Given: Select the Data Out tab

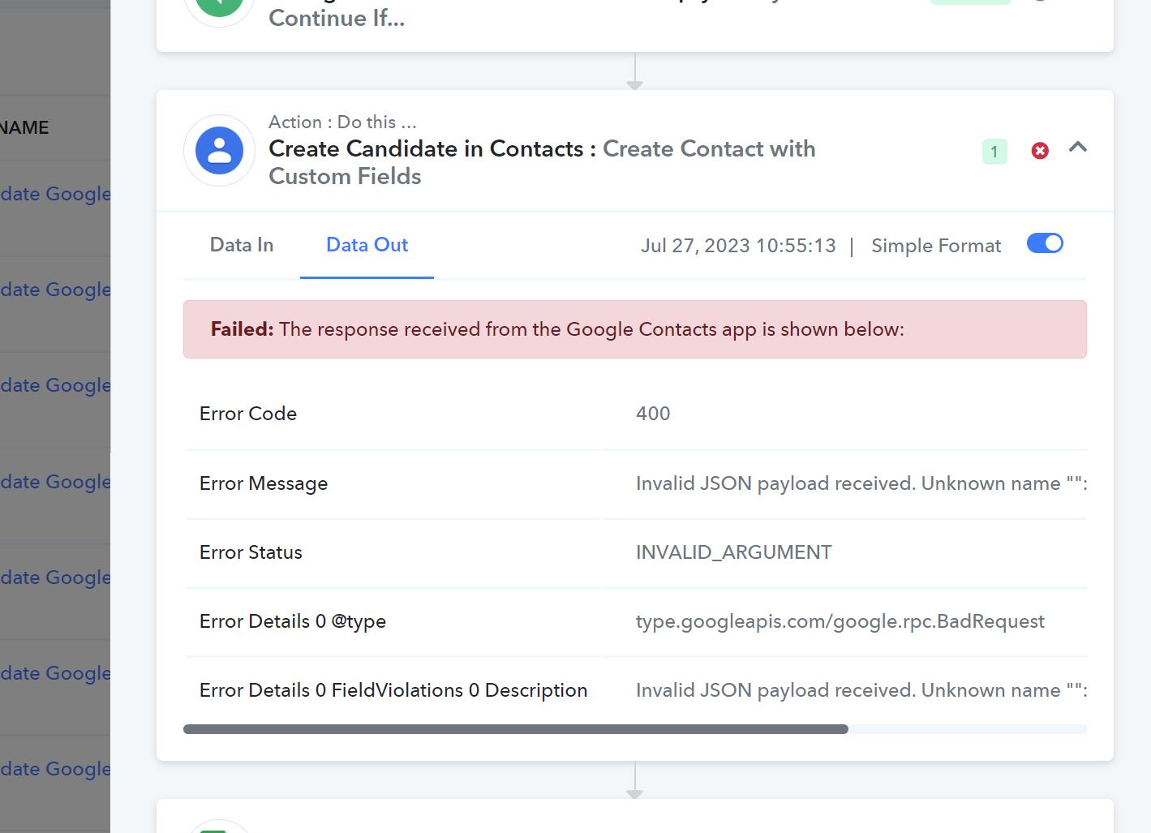Looking at the screenshot, I should (x=367, y=245).
